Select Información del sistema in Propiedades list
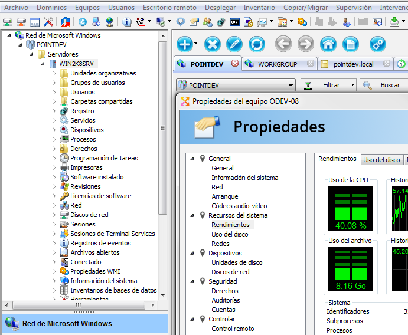408x335 pixels. click(244, 178)
